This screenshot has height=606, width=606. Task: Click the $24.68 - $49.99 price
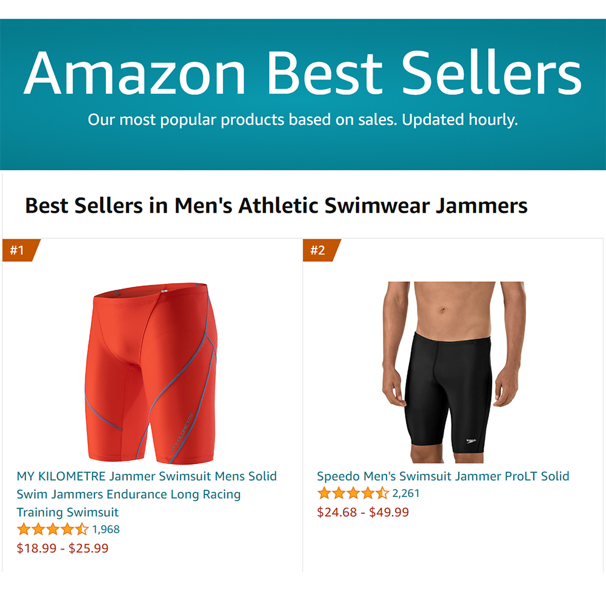363,513
